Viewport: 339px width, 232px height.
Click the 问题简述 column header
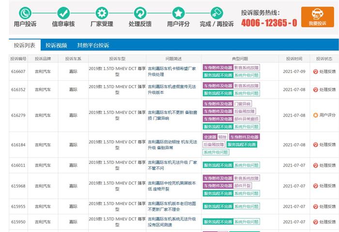point(173,58)
